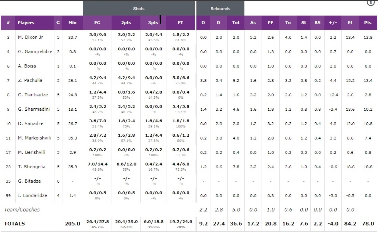Viewport: 378px width, 233px height.
Task: Click the FG column header
Action: (x=97, y=23)
